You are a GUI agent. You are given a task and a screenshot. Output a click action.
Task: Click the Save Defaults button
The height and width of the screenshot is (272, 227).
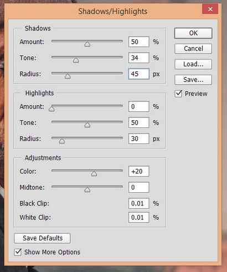(x=42, y=238)
